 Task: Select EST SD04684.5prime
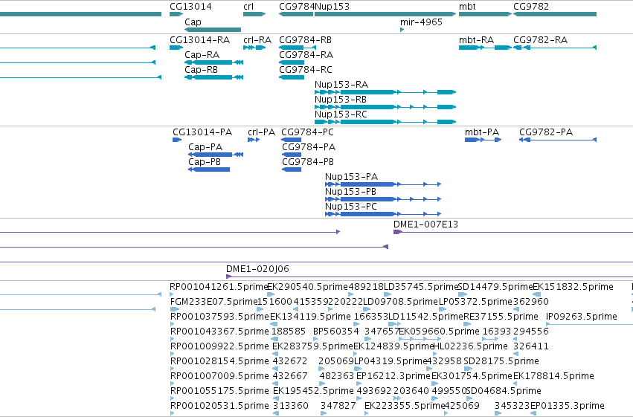tap(504, 391)
